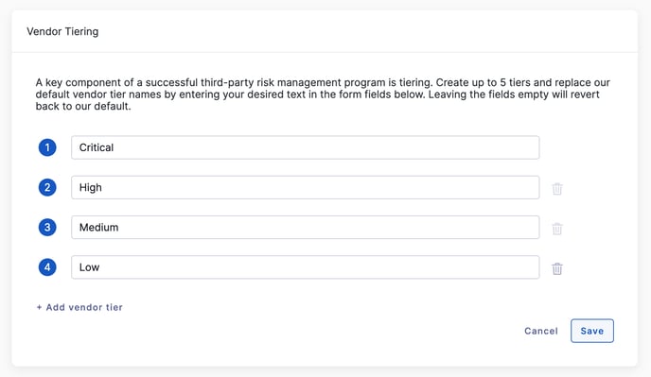Add a new vendor tier

(79, 307)
